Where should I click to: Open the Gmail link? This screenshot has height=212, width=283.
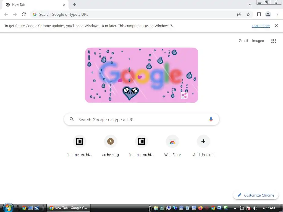tap(243, 41)
